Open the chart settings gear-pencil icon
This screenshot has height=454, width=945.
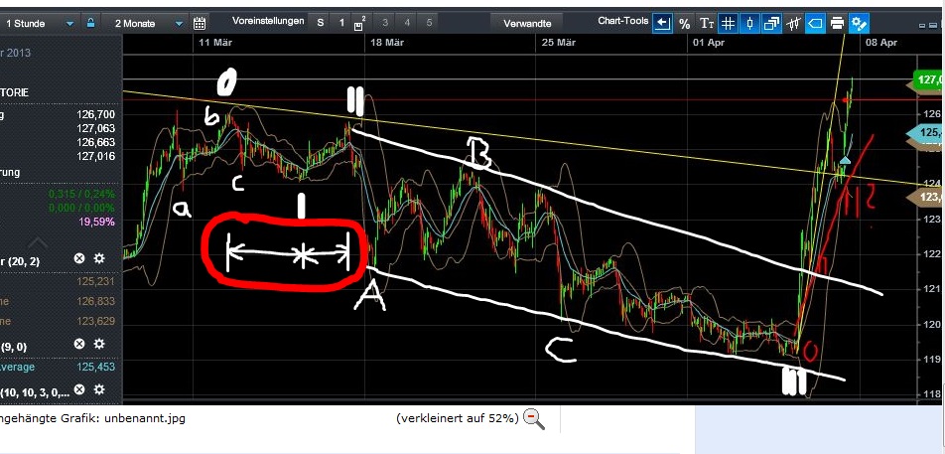(859, 24)
